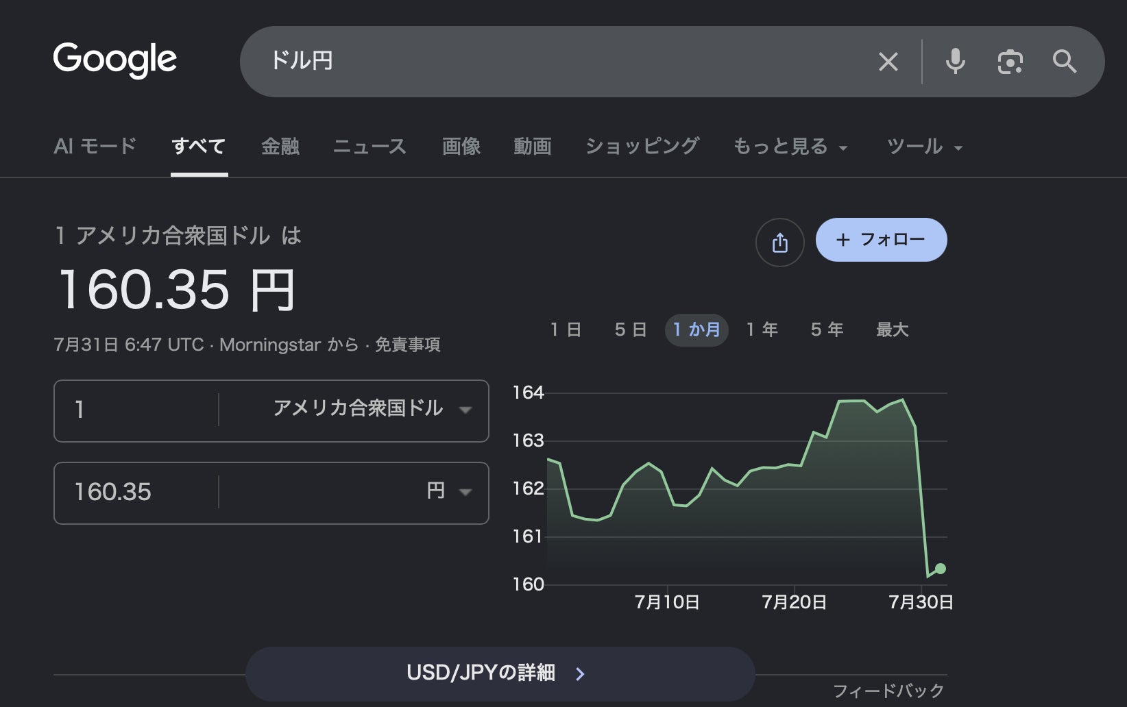The width and height of the screenshot is (1127, 707).
Task: Expand the ツール menu
Action: [x=925, y=147]
